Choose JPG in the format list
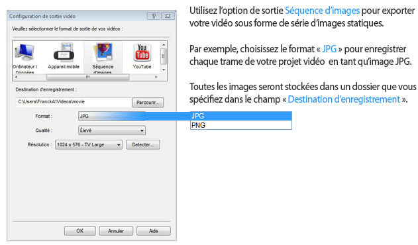This screenshot has width=418, height=245. point(241,116)
